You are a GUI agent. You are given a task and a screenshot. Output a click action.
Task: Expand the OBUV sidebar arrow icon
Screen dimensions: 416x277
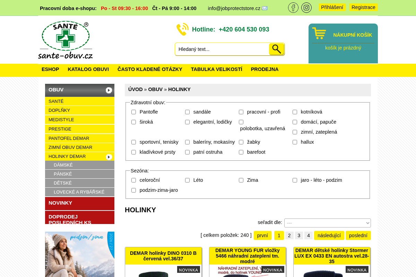109,90
